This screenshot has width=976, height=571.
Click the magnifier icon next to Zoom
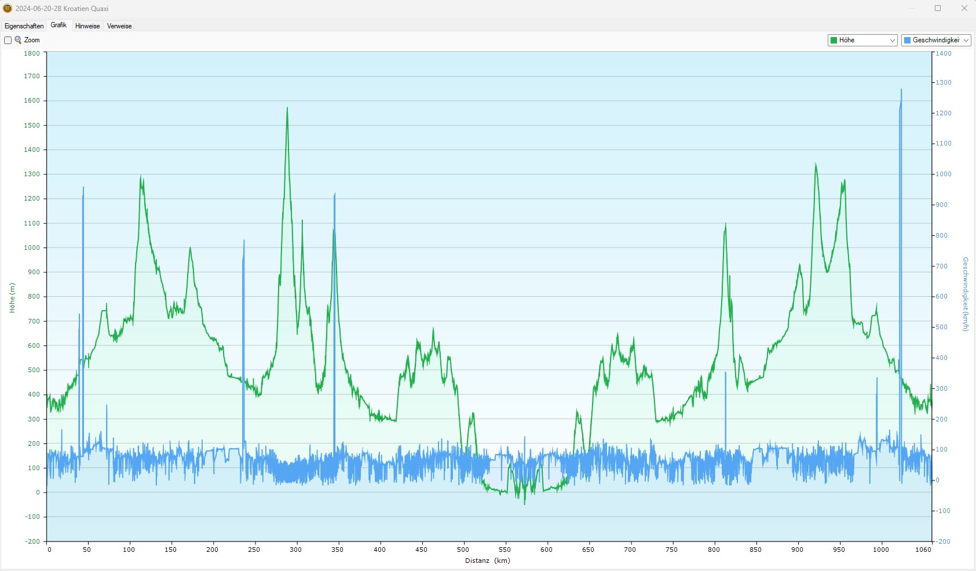pos(18,40)
